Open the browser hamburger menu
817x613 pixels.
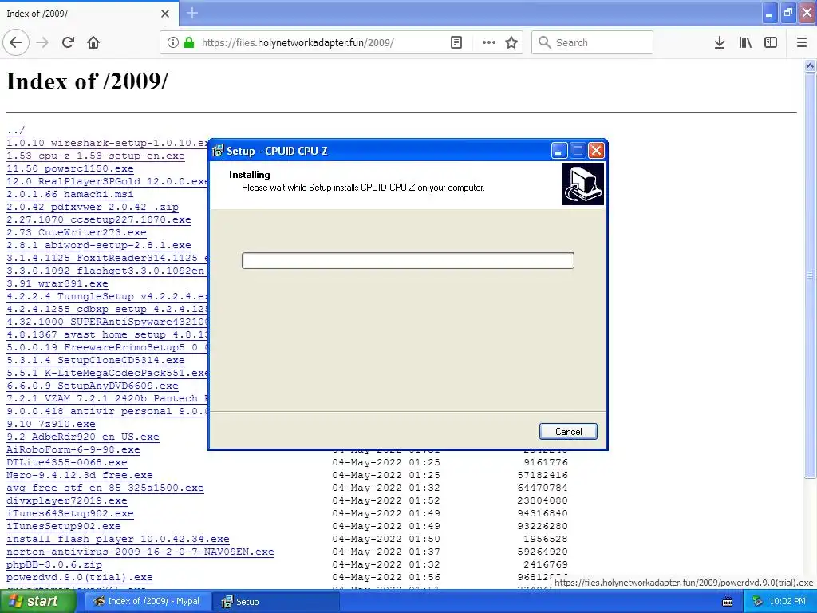pyautogui.click(x=802, y=42)
